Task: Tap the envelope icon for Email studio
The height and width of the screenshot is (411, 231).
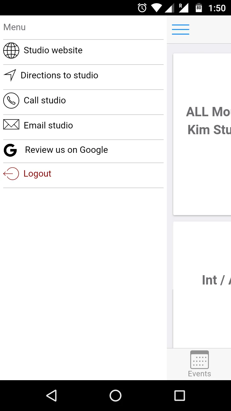Action: (11, 124)
